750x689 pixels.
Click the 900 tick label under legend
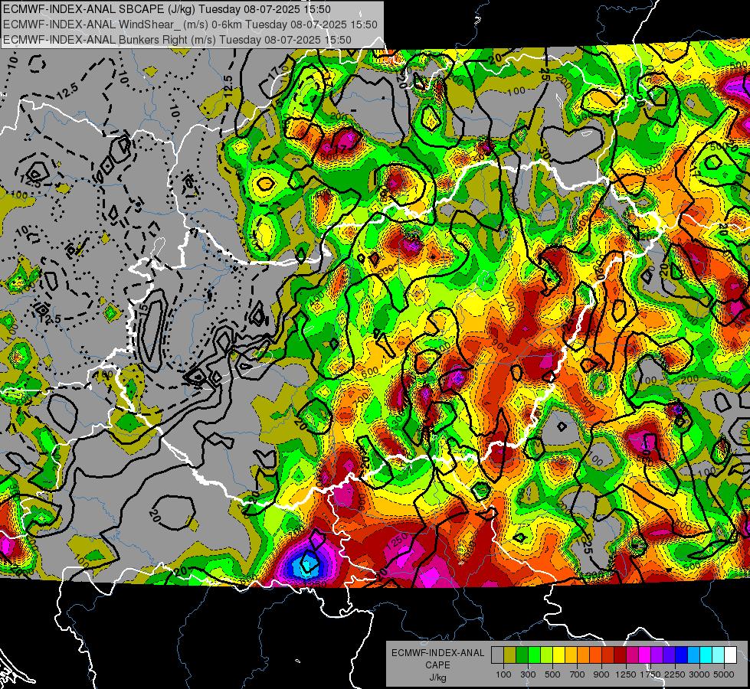[x=601, y=674]
